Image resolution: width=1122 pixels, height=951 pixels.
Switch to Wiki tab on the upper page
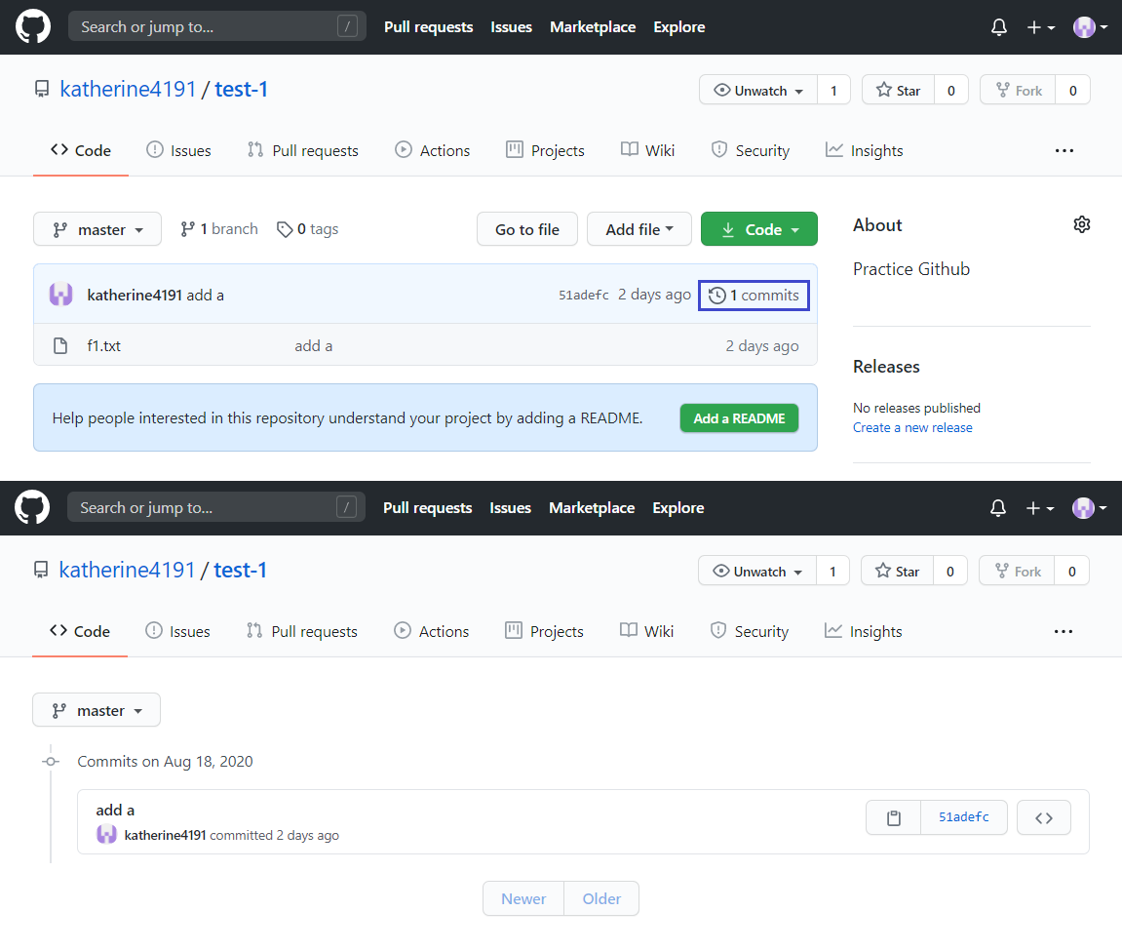point(647,150)
